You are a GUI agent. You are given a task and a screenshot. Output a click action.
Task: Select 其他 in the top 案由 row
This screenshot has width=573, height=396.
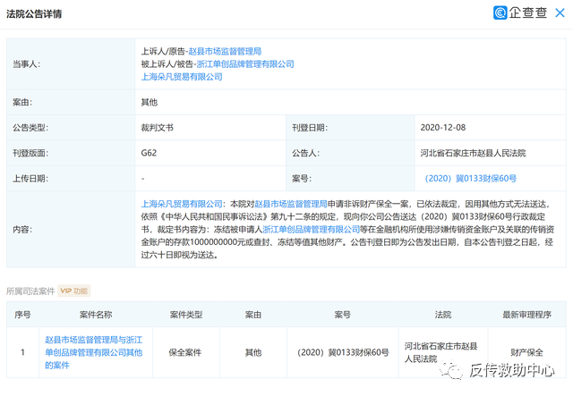(150, 102)
